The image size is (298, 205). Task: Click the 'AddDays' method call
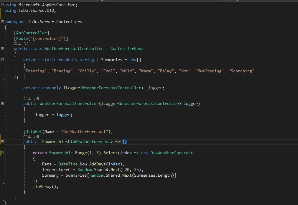[98, 164]
